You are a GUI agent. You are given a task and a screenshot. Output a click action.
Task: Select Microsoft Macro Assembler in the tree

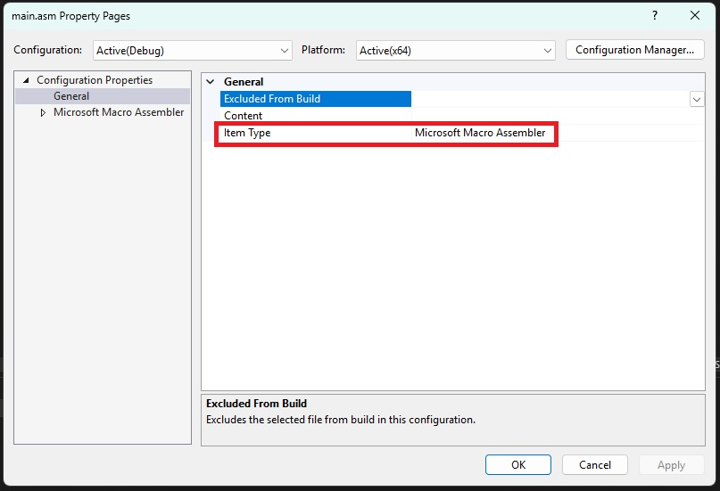pos(119,112)
